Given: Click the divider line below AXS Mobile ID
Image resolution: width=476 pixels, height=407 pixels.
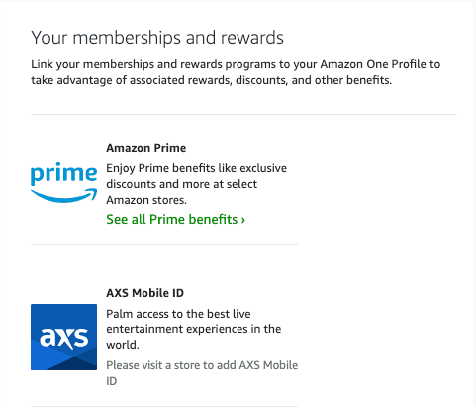Looking at the screenshot, I should (164, 406).
